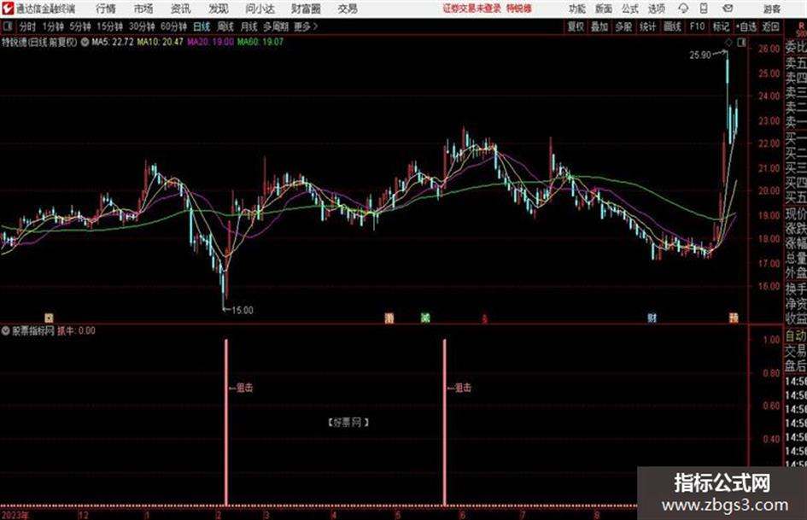The height and width of the screenshot is (520, 807).
Task: Click the MA60 value label
Action: pyautogui.click(x=260, y=42)
